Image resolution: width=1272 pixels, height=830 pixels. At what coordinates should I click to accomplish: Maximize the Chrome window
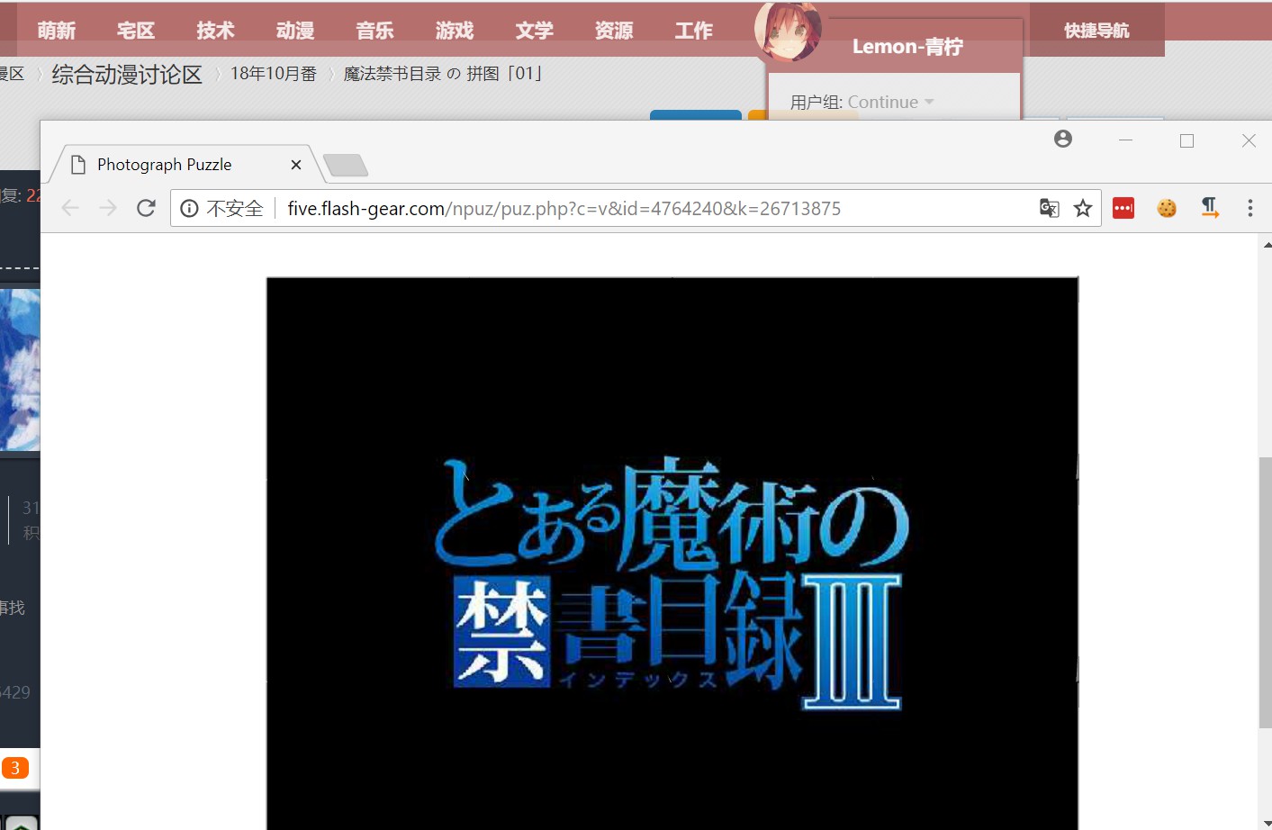click(x=1186, y=140)
